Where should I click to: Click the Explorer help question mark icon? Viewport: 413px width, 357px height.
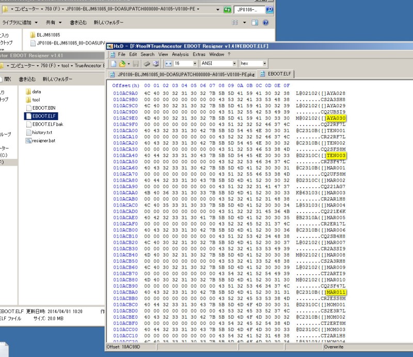pyautogui.click(x=266, y=23)
